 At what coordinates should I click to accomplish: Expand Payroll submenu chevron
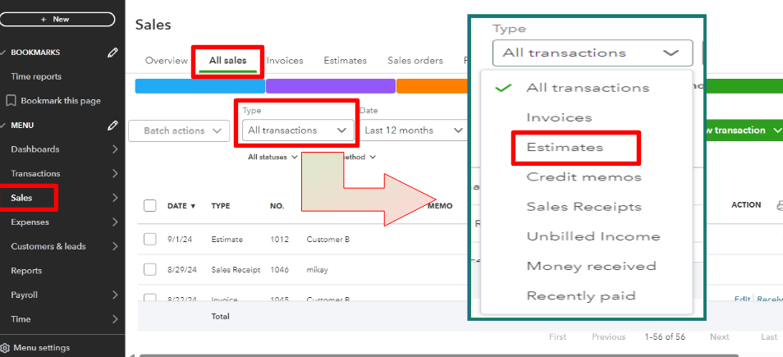point(115,295)
